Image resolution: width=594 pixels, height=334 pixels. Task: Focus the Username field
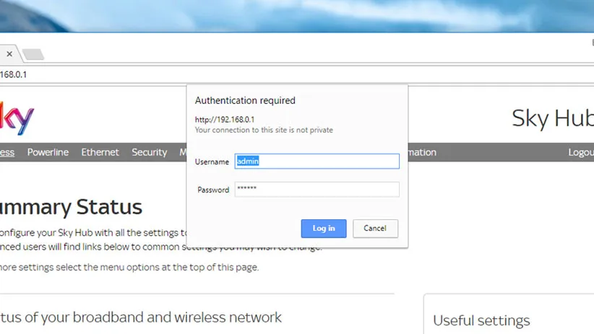pos(317,162)
